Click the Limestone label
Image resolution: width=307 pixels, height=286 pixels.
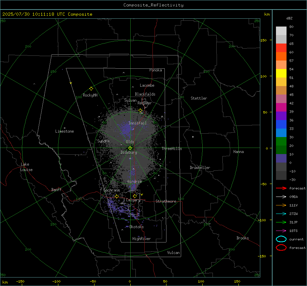point(64,131)
